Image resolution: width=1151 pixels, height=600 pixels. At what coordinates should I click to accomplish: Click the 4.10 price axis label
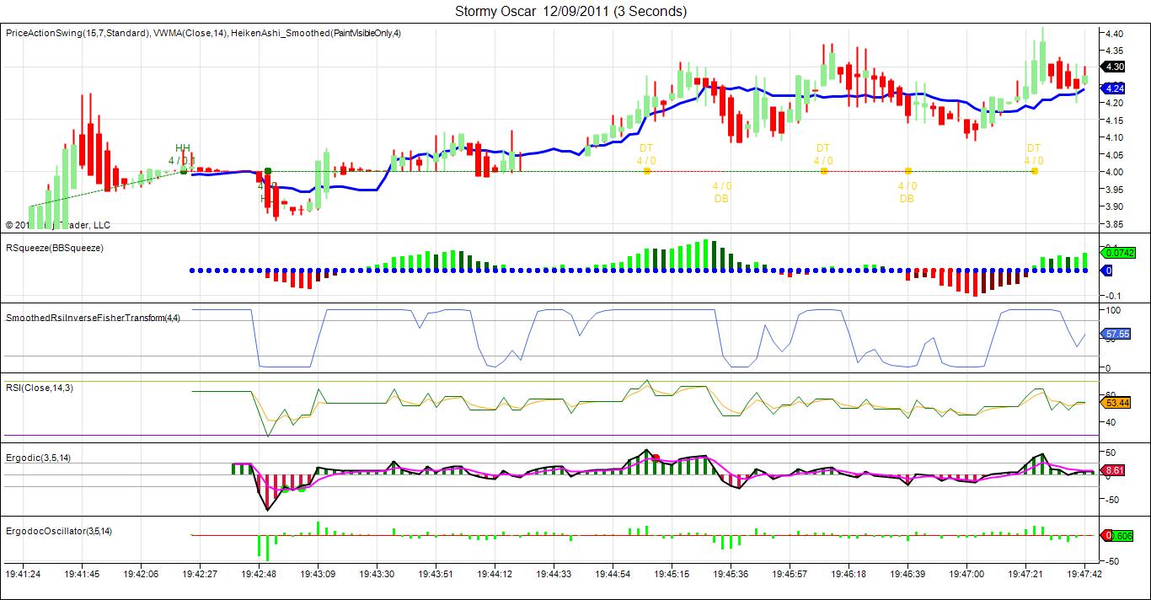[1113, 137]
